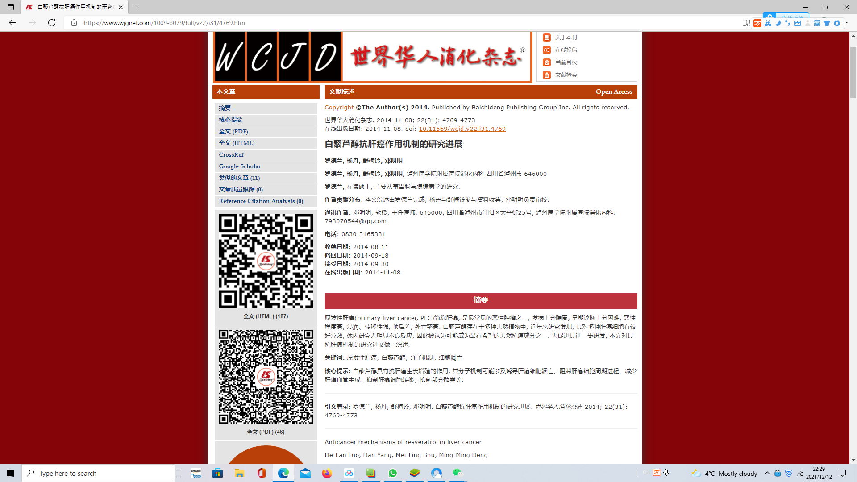
Task: Open the IME skin shirt icon
Action: tap(827, 23)
